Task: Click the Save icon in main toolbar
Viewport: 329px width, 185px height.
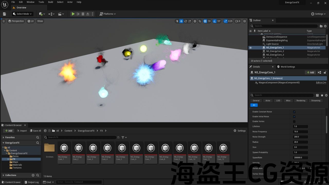Action: tap(4, 14)
